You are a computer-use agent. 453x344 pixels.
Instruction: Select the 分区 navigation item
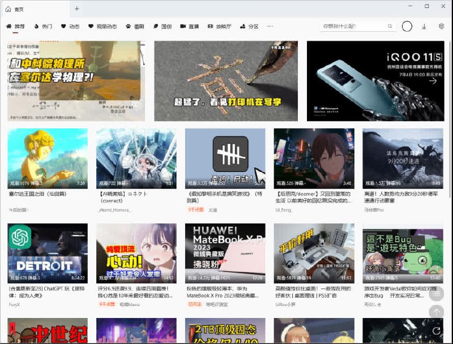point(249,27)
